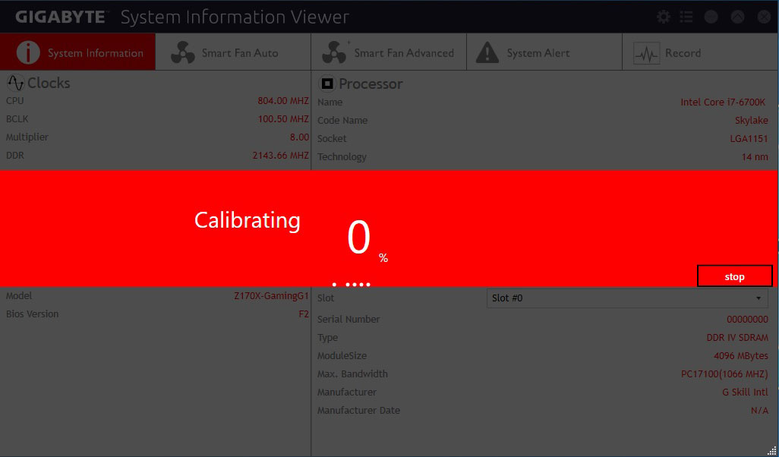Open the Smart Fan Advanced tab
This screenshot has height=457, width=779.
click(x=389, y=52)
